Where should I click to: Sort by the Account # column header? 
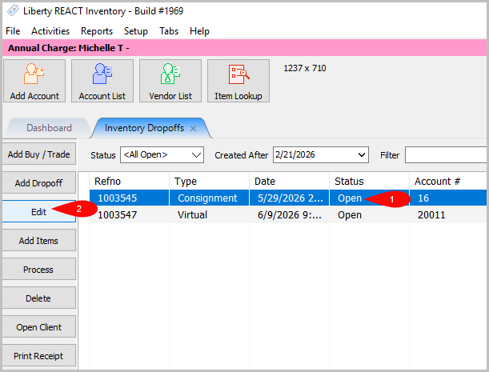tap(448, 181)
